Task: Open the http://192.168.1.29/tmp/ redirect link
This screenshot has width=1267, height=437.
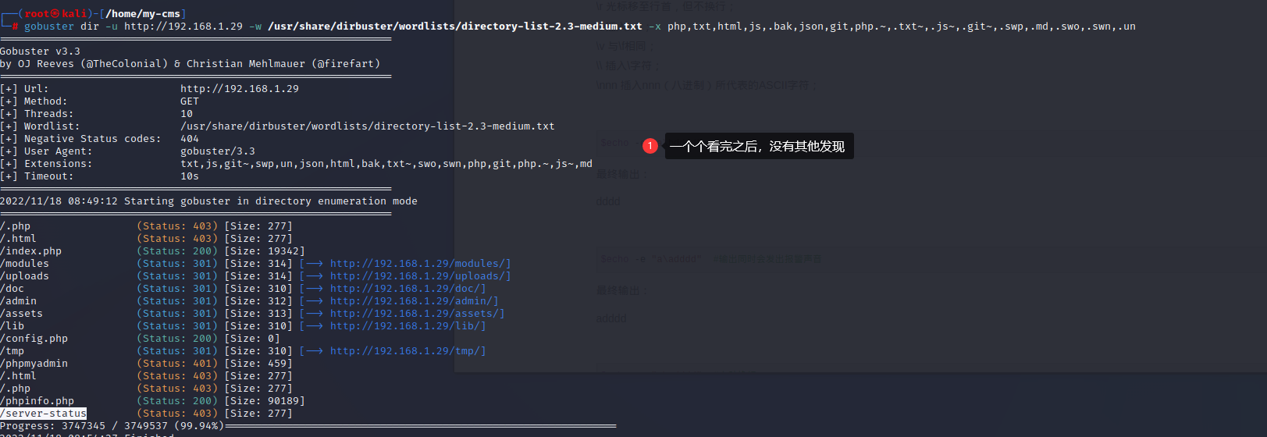Action: (x=404, y=351)
